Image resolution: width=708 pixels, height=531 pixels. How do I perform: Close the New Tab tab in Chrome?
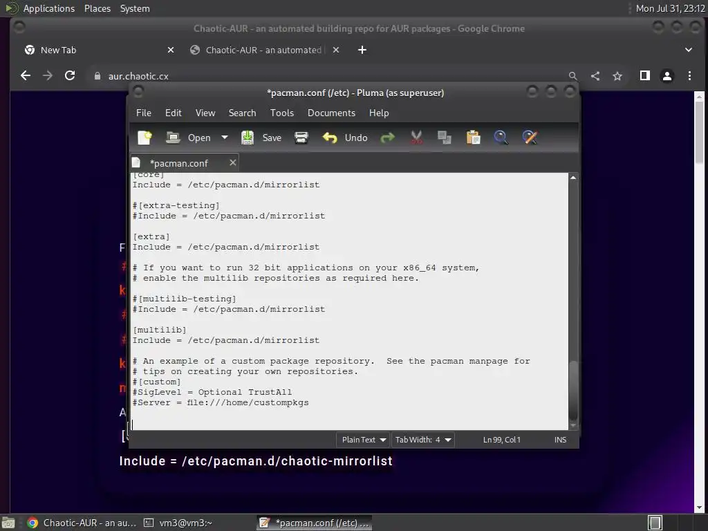tap(171, 50)
